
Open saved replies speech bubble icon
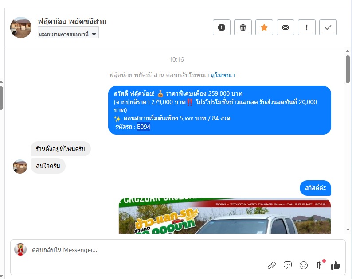288,265
